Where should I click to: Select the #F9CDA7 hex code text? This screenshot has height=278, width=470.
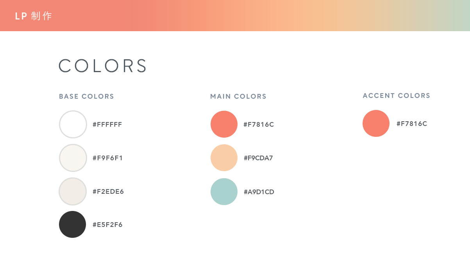[x=258, y=158]
